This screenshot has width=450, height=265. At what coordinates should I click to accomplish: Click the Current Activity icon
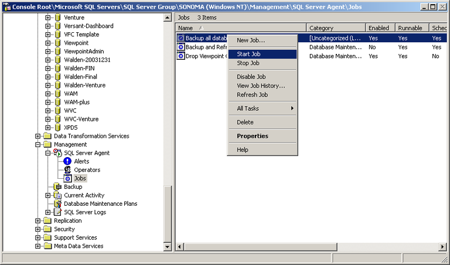click(x=57, y=195)
